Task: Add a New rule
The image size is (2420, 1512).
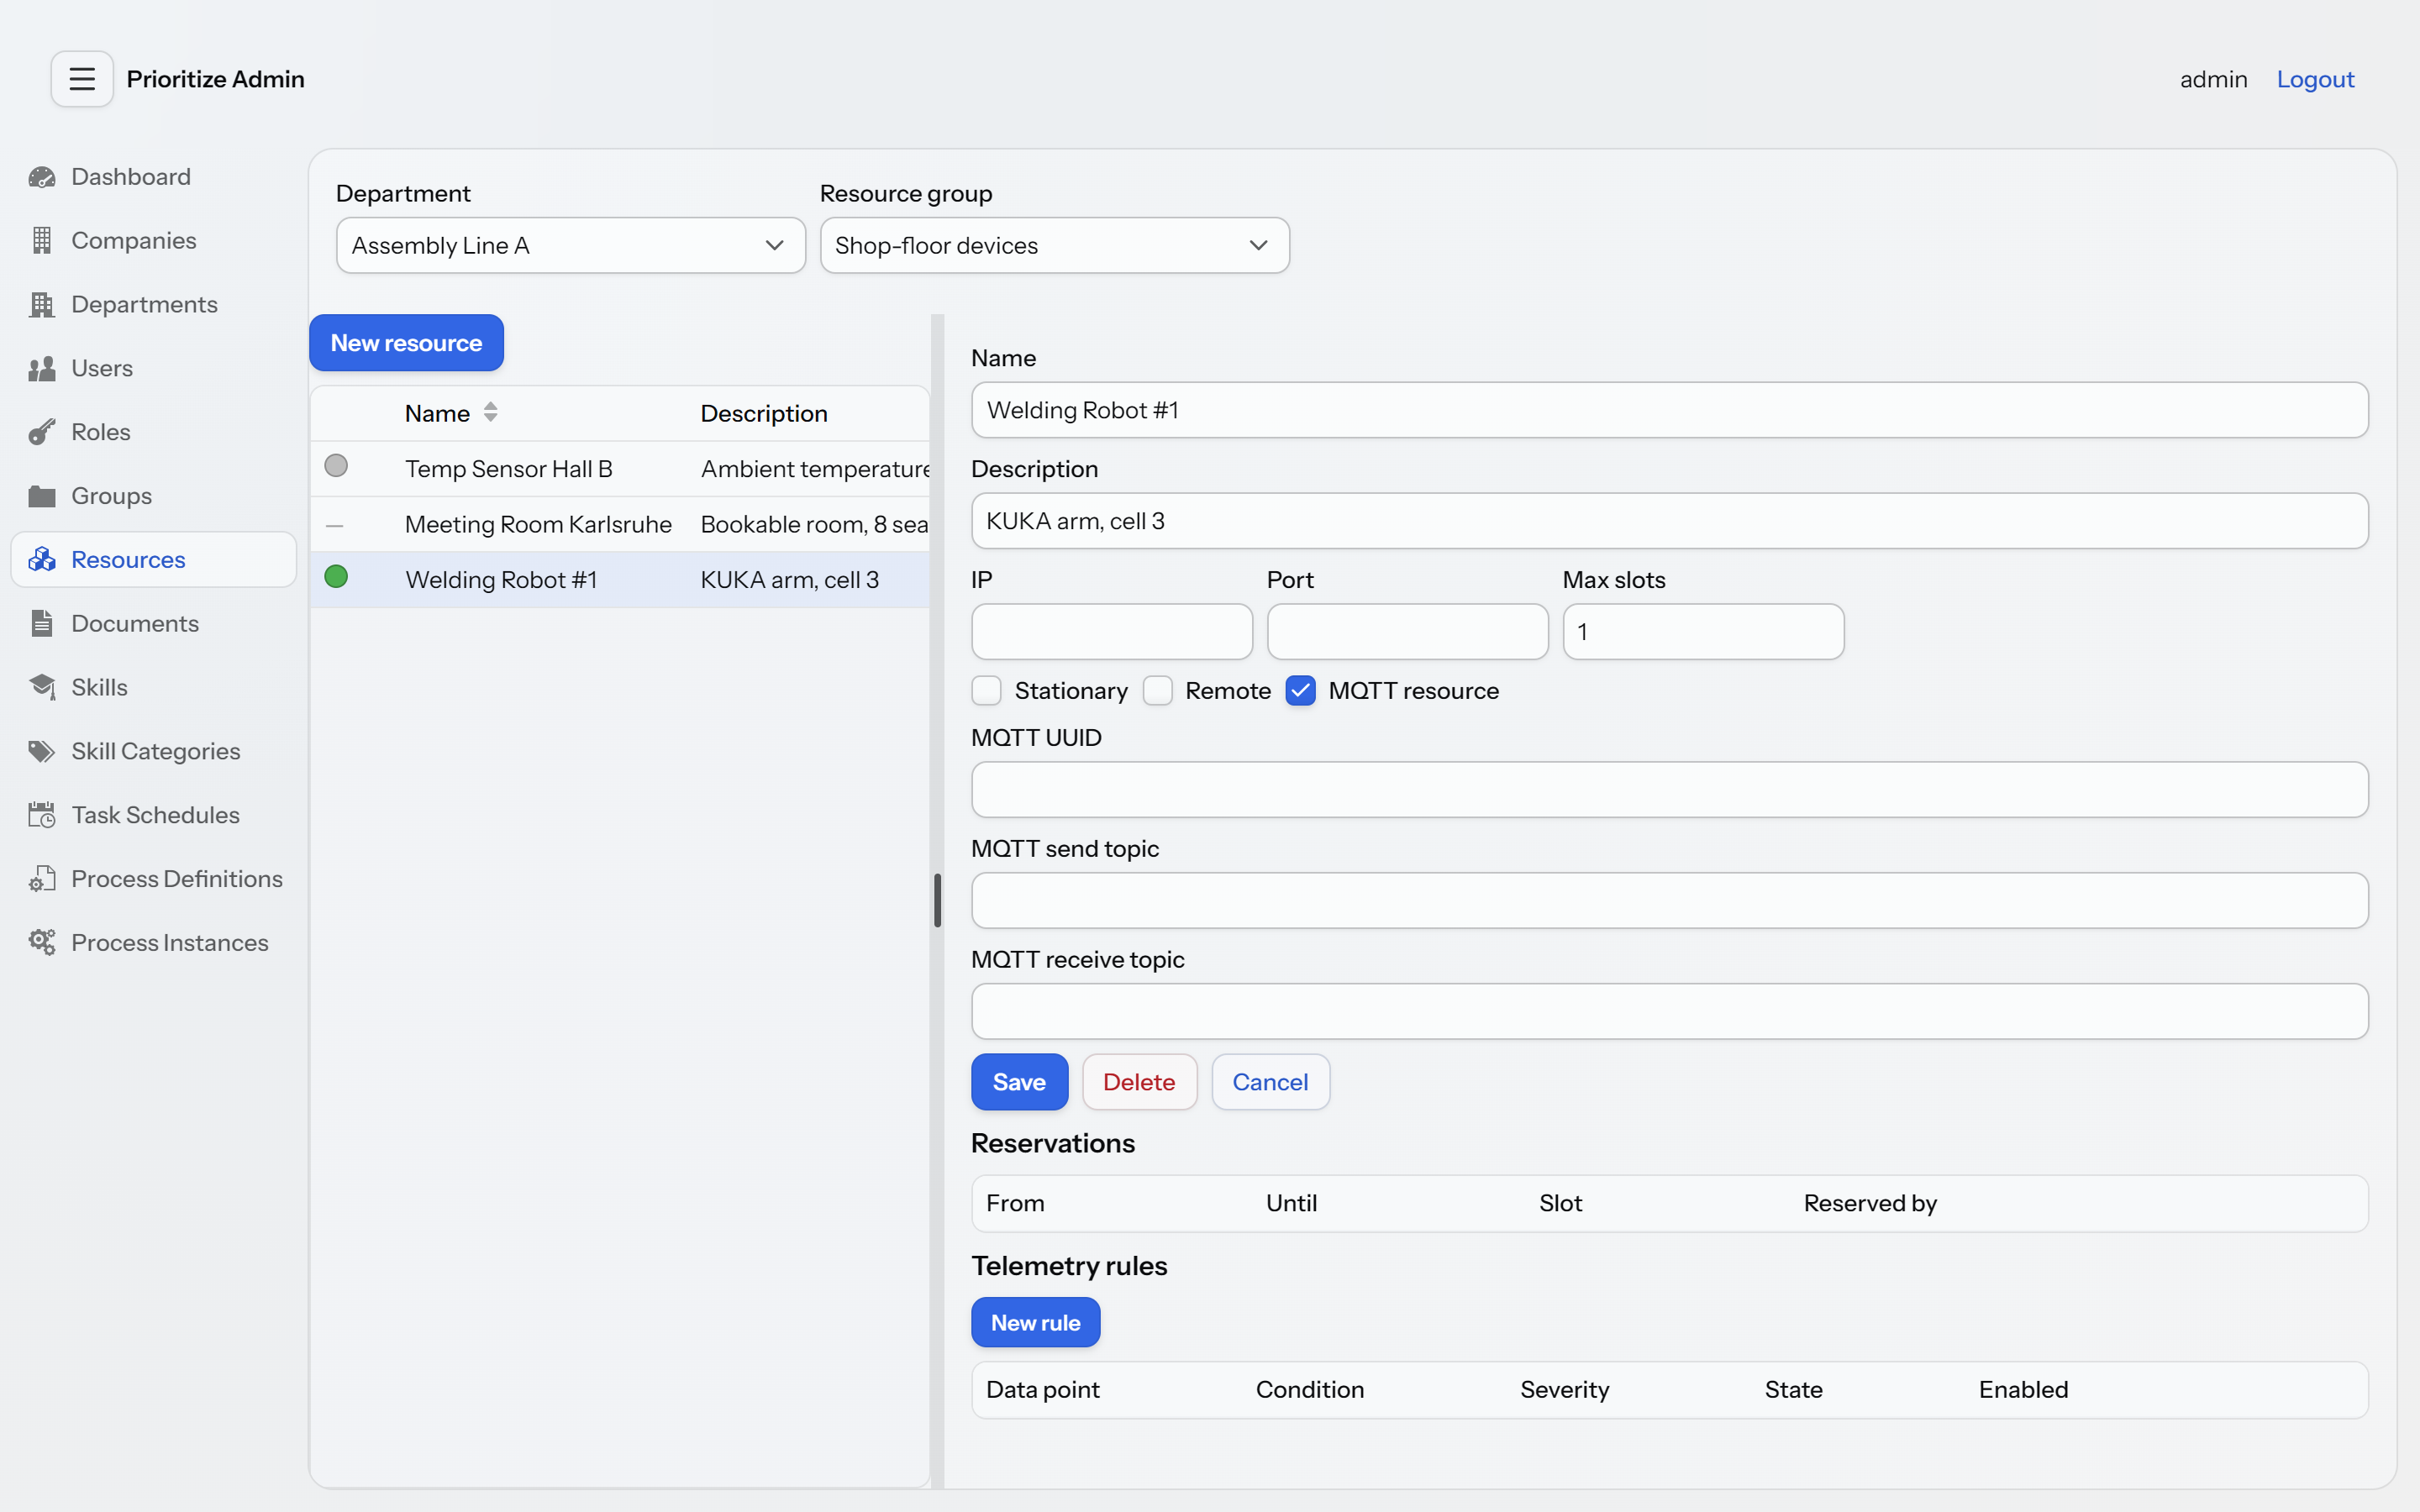Action: click(1035, 1323)
